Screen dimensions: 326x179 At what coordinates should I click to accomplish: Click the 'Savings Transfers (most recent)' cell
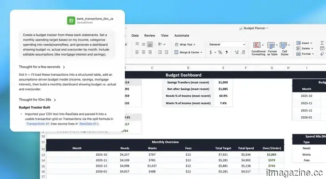coord(188,82)
